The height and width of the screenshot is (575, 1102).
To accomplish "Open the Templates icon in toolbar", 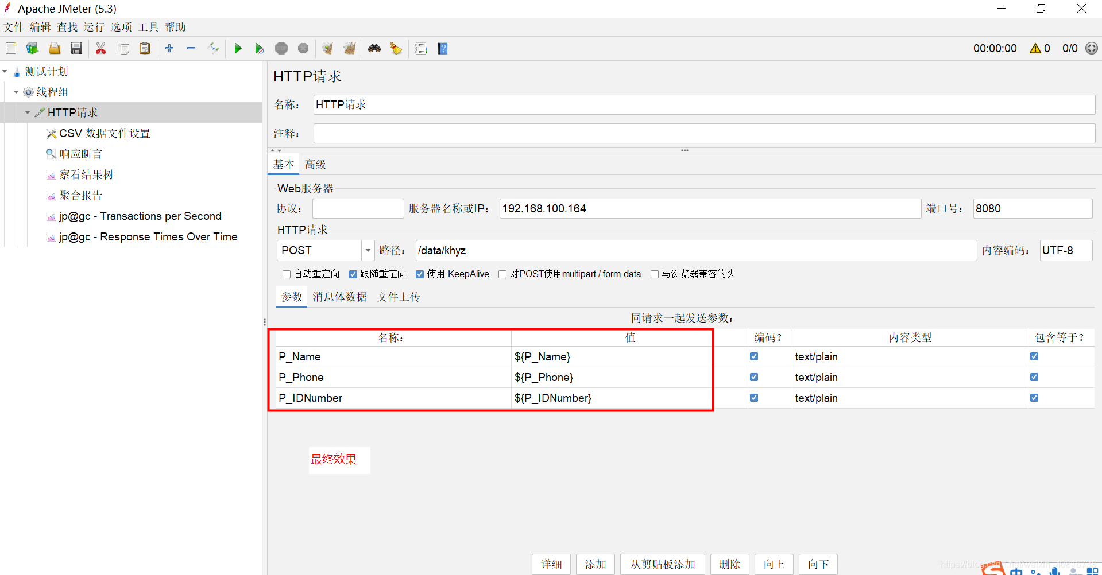I will (x=32, y=49).
